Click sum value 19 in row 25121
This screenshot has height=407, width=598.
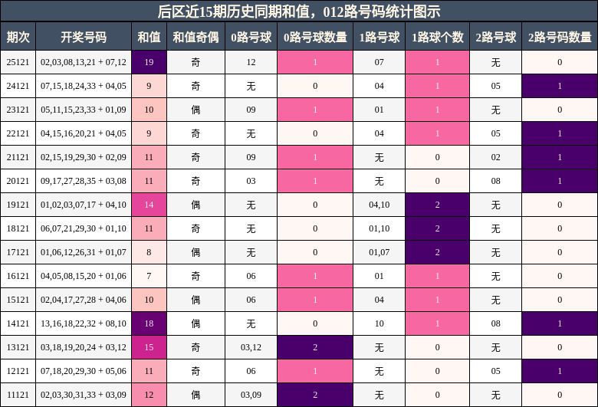[x=149, y=62]
